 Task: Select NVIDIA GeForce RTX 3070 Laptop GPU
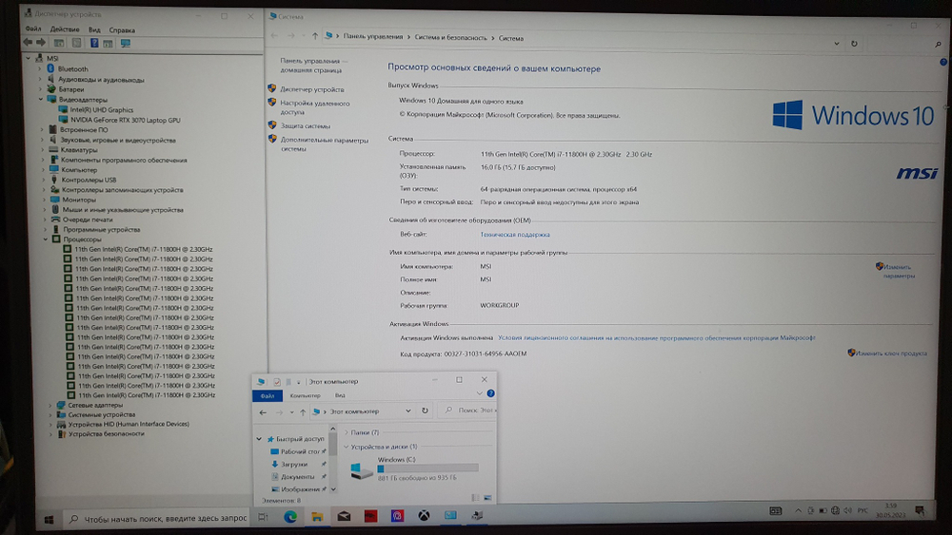tap(125, 120)
